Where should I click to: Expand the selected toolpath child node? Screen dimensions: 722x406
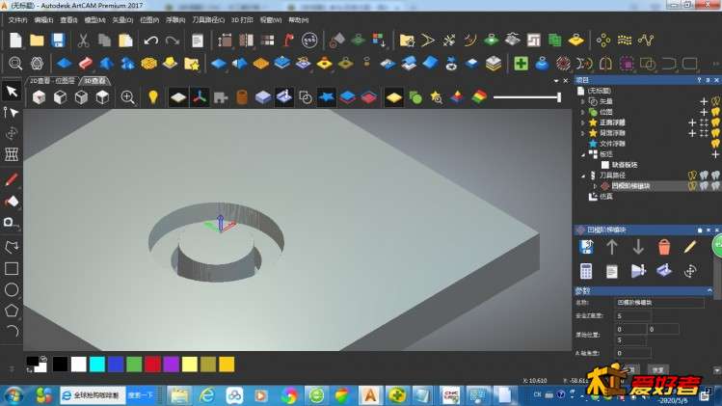click(x=595, y=186)
